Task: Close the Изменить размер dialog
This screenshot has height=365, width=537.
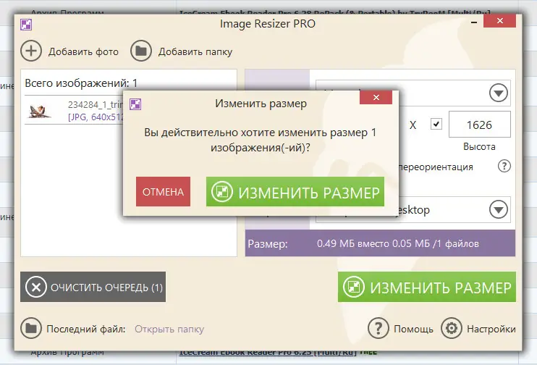Action: 376,98
